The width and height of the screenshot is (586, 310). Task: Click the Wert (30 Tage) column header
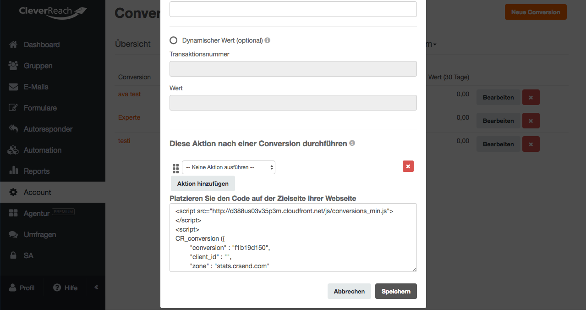tap(449, 77)
